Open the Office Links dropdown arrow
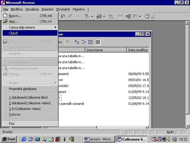The height and width of the screenshot is (143, 190). click(x=92, y=16)
